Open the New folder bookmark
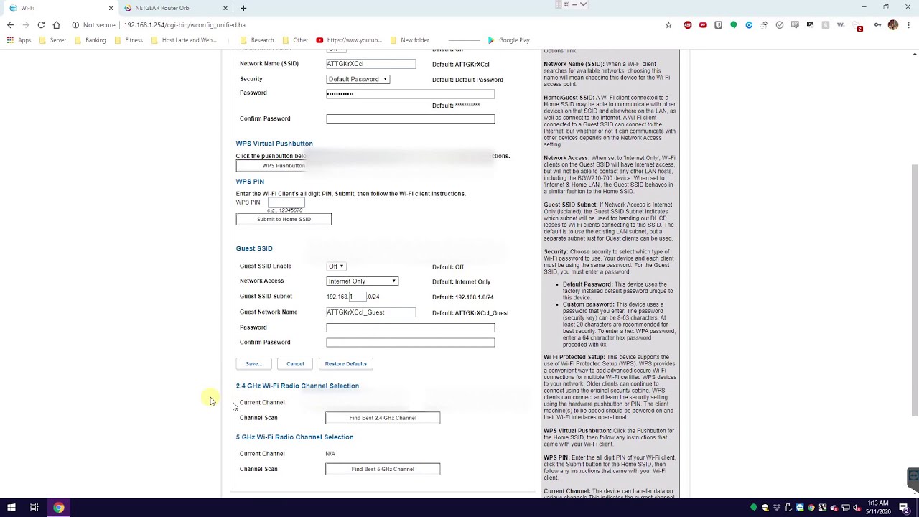The image size is (919, 517). (x=409, y=40)
